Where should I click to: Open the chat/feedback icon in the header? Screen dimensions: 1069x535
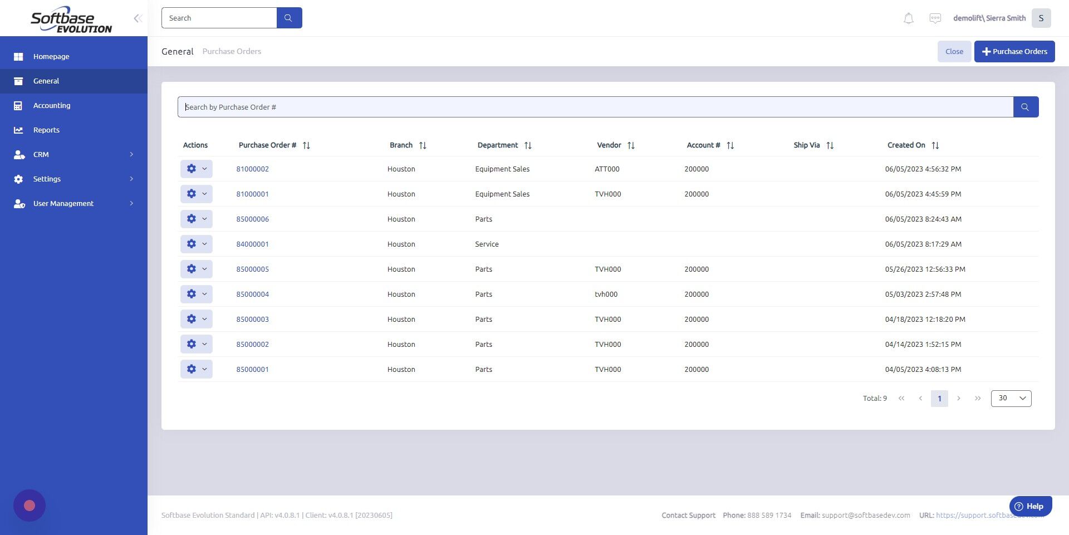coord(936,18)
